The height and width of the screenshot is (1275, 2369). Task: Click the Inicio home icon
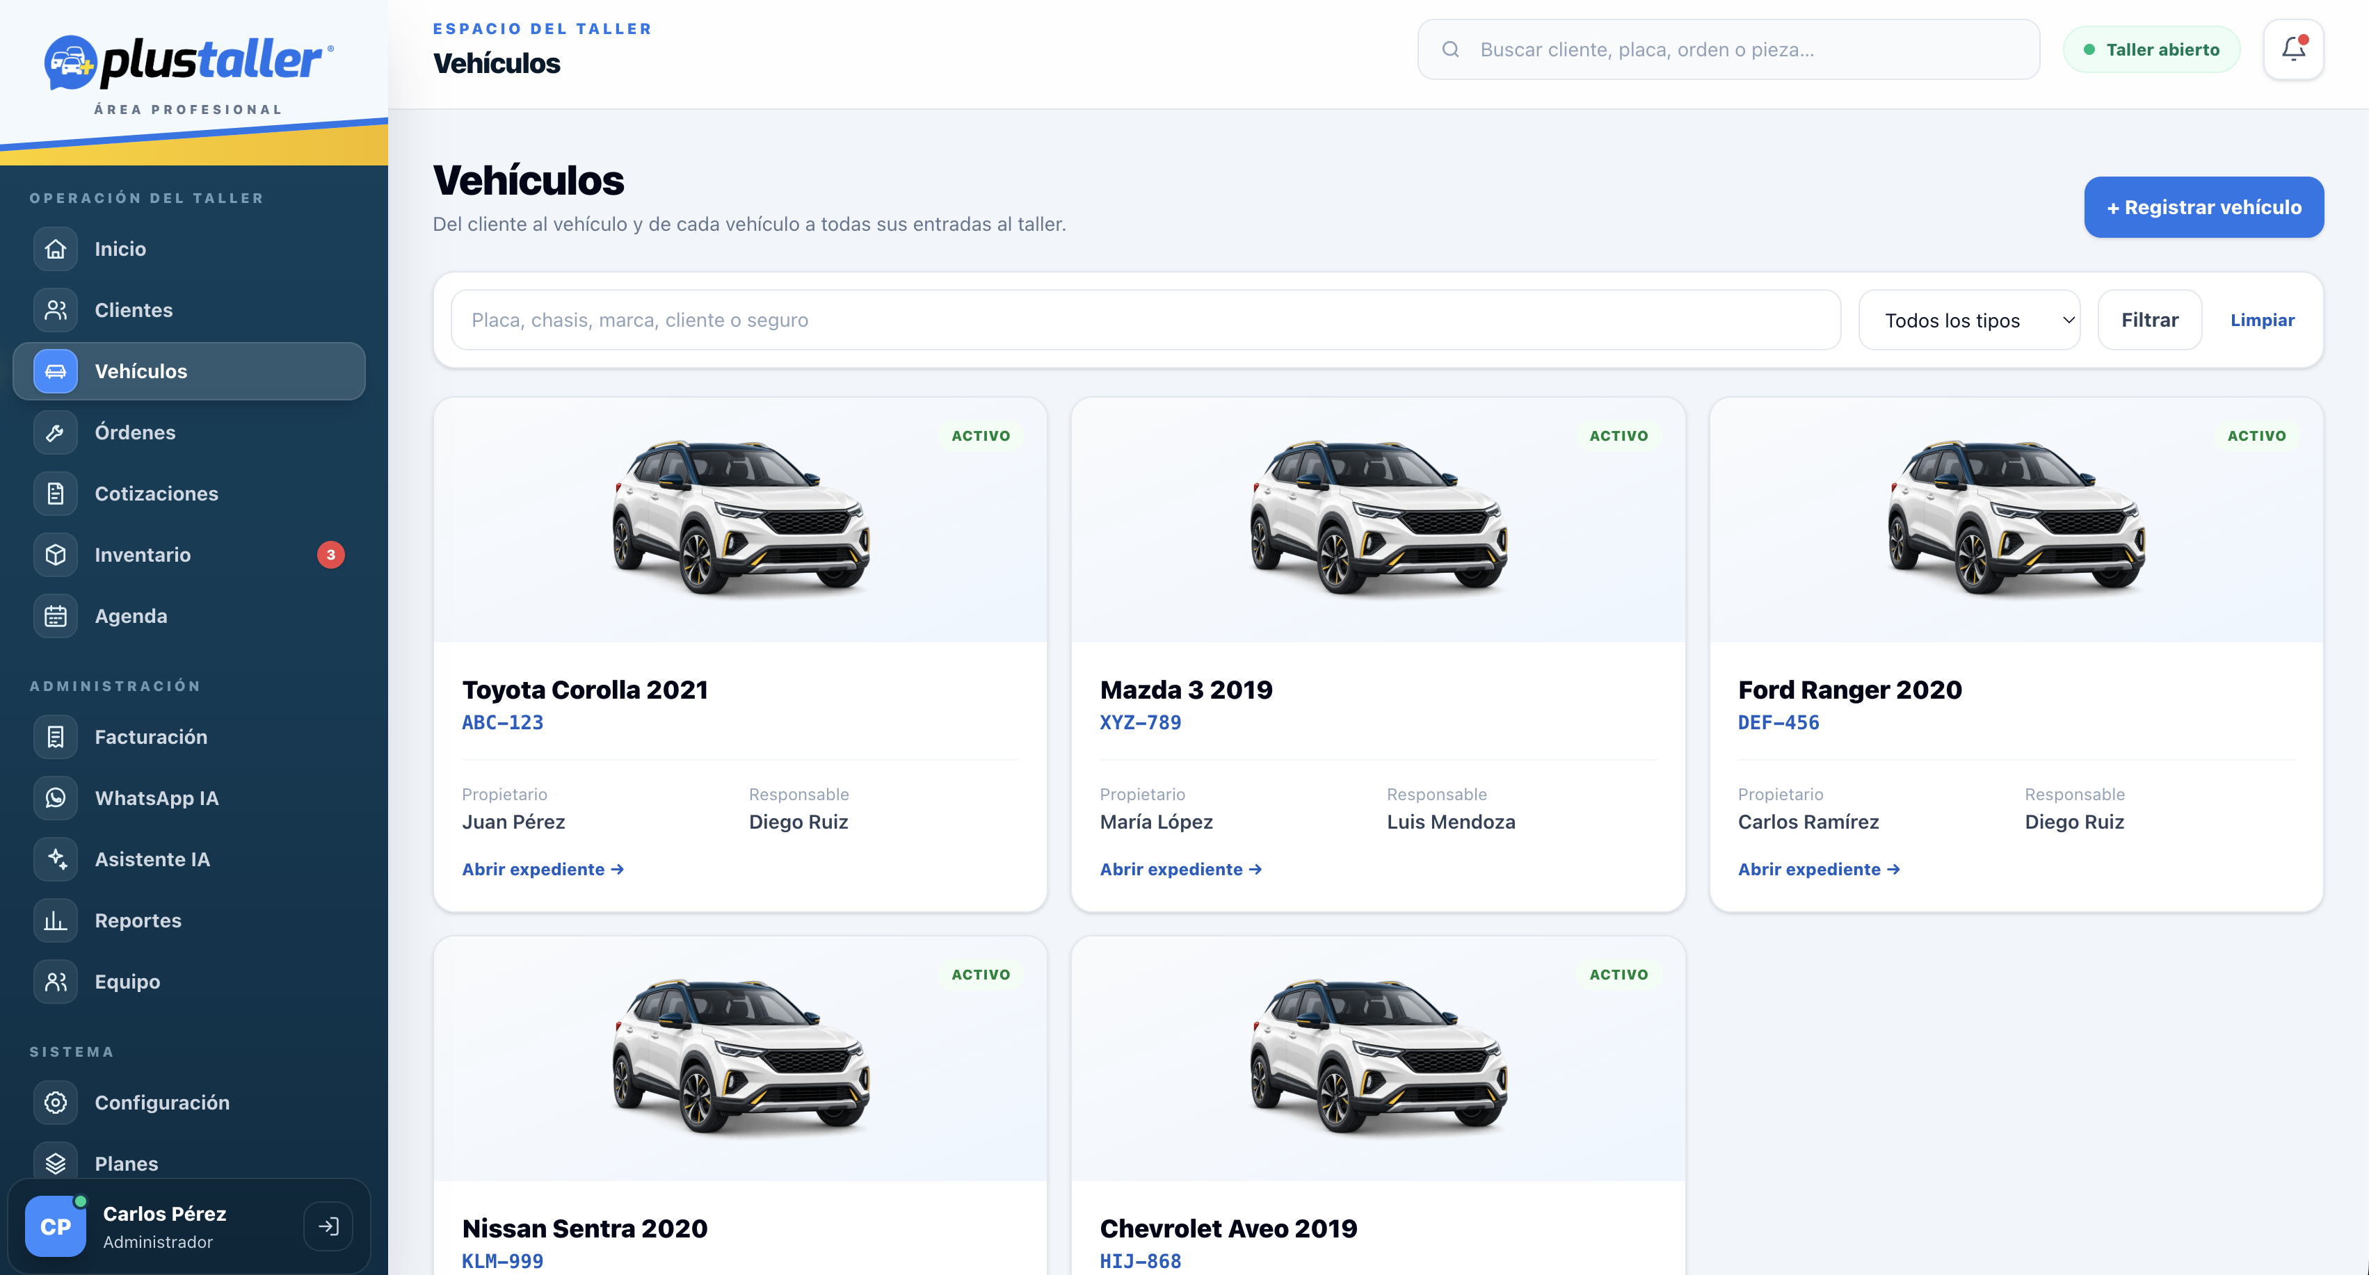click(x=55, y=249)
